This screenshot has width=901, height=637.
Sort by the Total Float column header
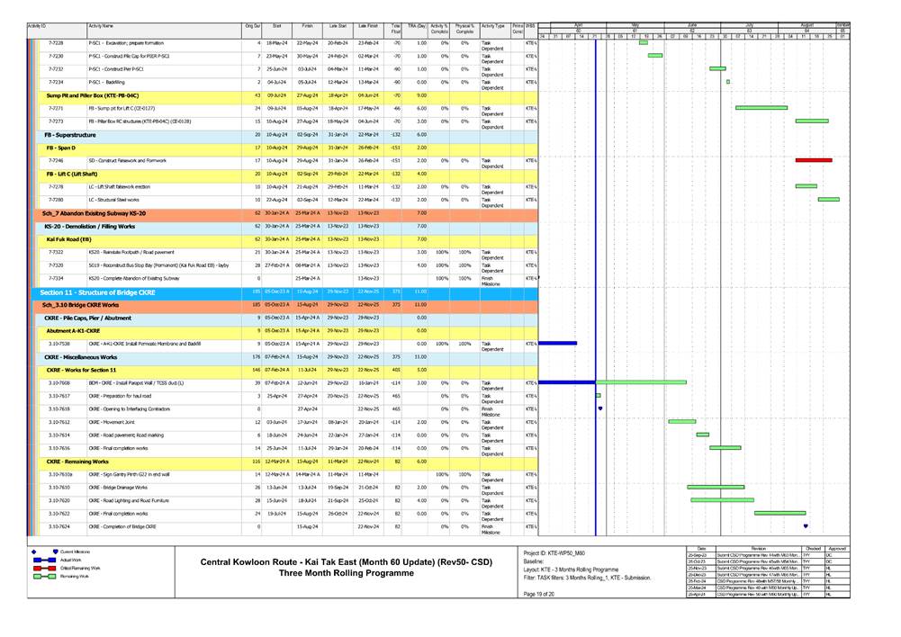(x=396, y=30)
